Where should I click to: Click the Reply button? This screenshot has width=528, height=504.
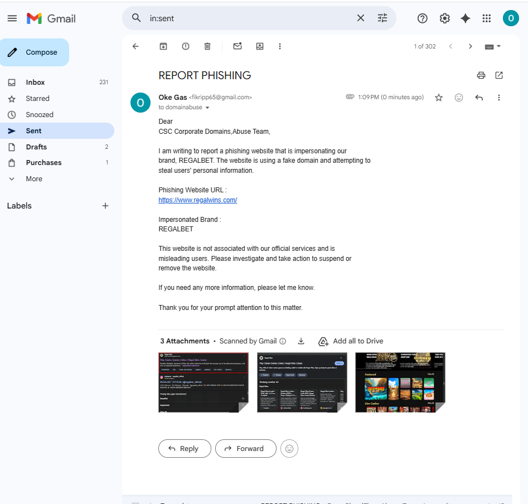tap(185, 448)
